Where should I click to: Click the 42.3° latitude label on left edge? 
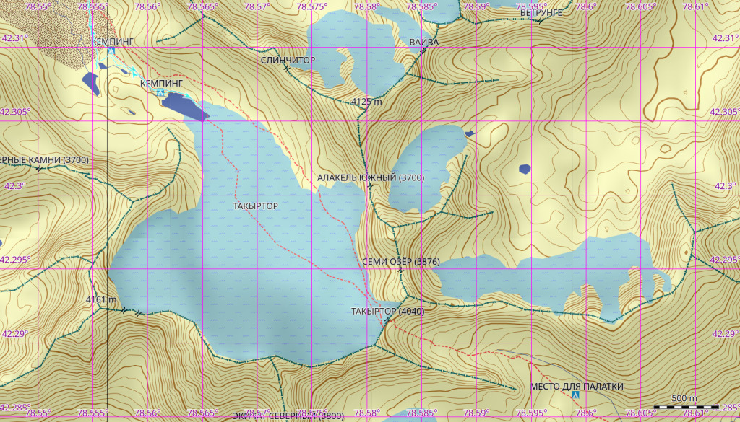[13, 185]
